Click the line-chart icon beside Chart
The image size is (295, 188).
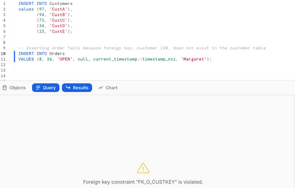[x=101, y=88]
